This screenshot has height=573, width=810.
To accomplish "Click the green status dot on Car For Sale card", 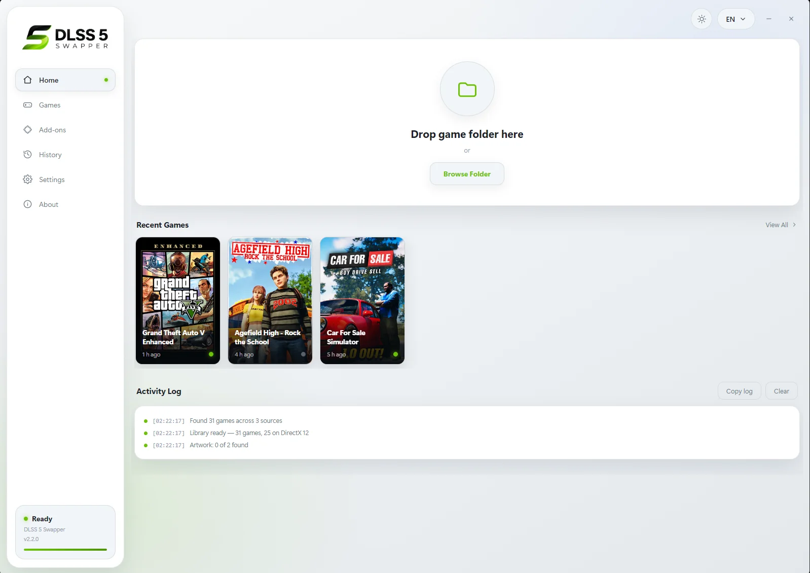I will (x=395, y=354).
